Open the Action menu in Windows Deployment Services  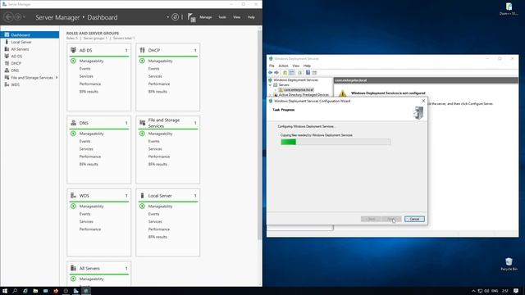point(283,66)
